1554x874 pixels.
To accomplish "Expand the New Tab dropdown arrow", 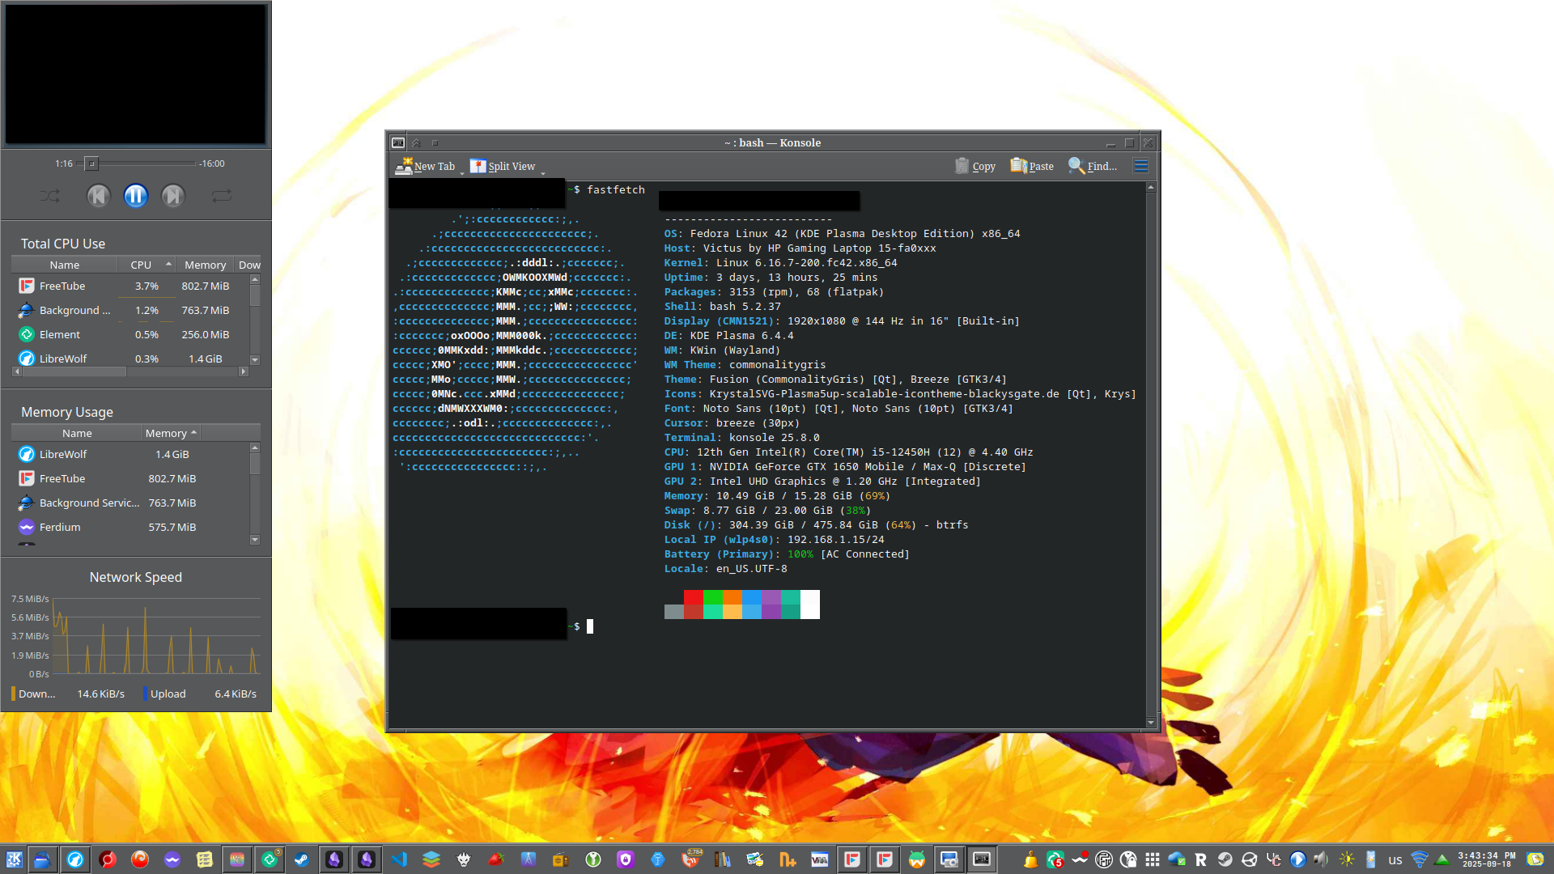I will (x=462, y=172).
